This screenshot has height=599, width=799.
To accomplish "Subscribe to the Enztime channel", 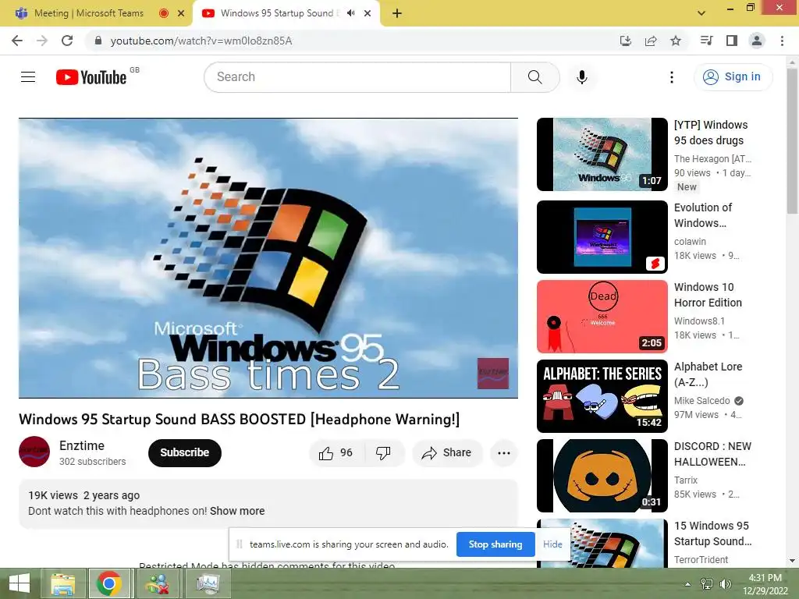I will 184,452.
